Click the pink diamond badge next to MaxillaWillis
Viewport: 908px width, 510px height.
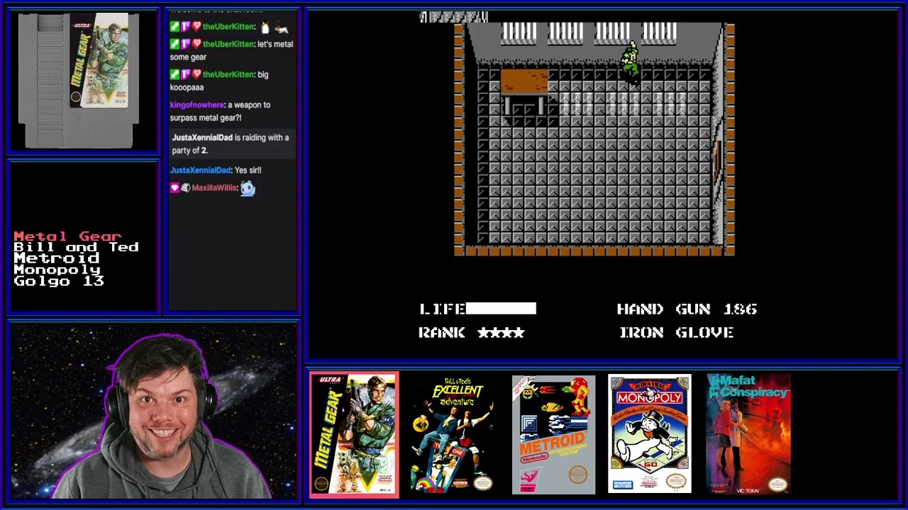pyautogui.click(x=175, y=188)
